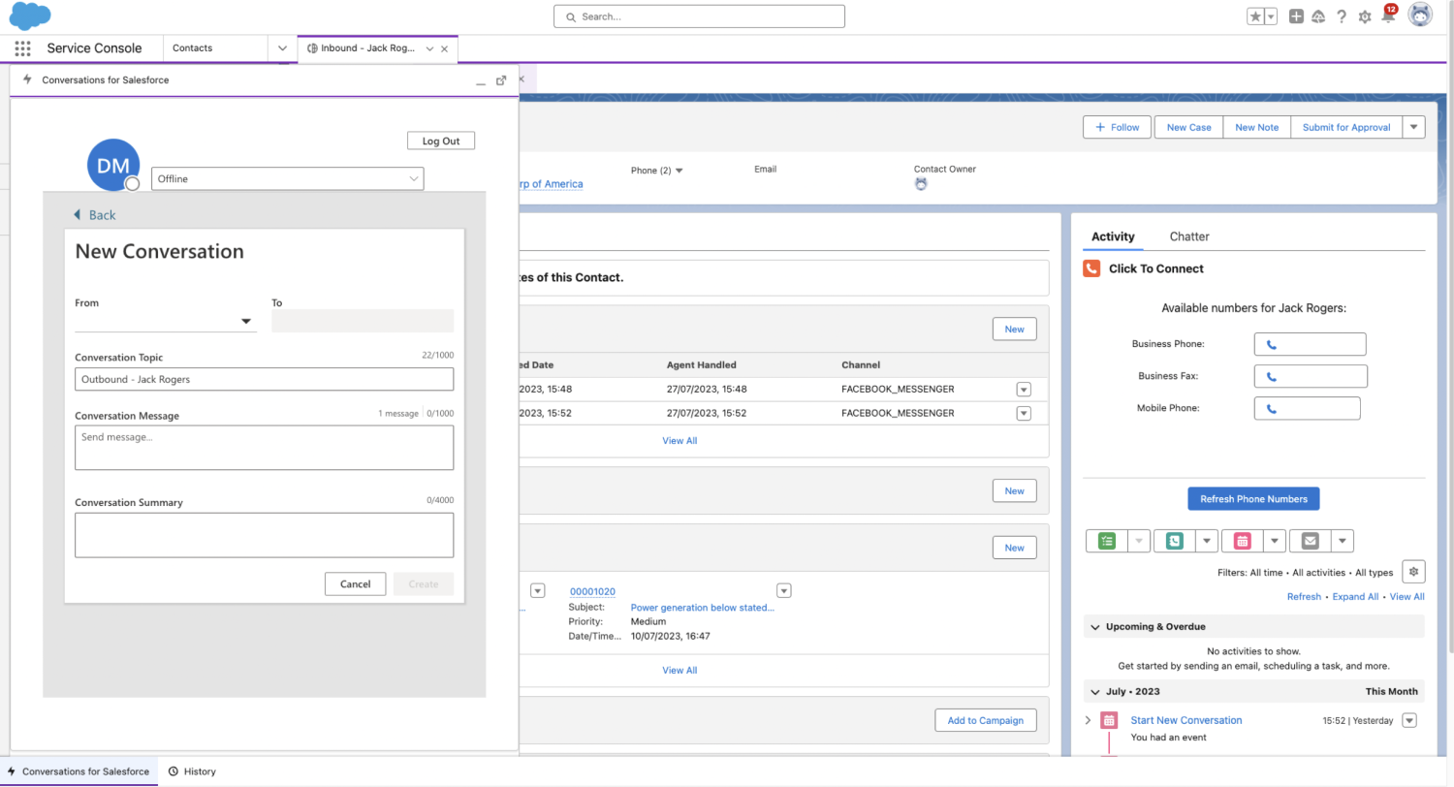Click Business Phone call button
The height and width of the screenshot is (787, 1454).
point(1310,344)
